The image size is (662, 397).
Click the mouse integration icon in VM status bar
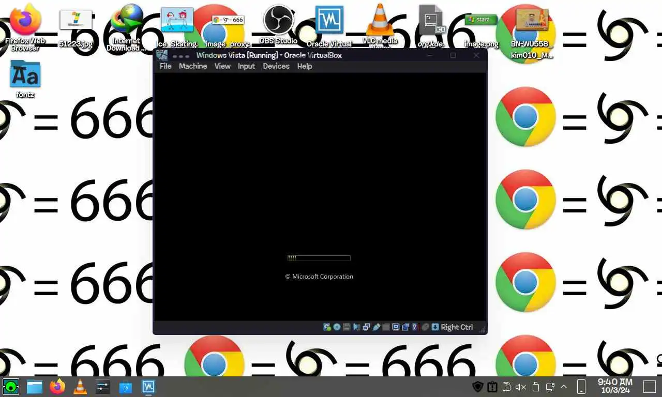coord(425,327)
